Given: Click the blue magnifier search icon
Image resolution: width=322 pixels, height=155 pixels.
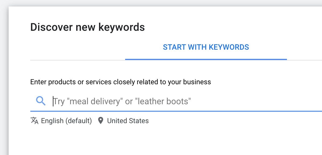Looking at the screenshot, I should coord(41,101).
